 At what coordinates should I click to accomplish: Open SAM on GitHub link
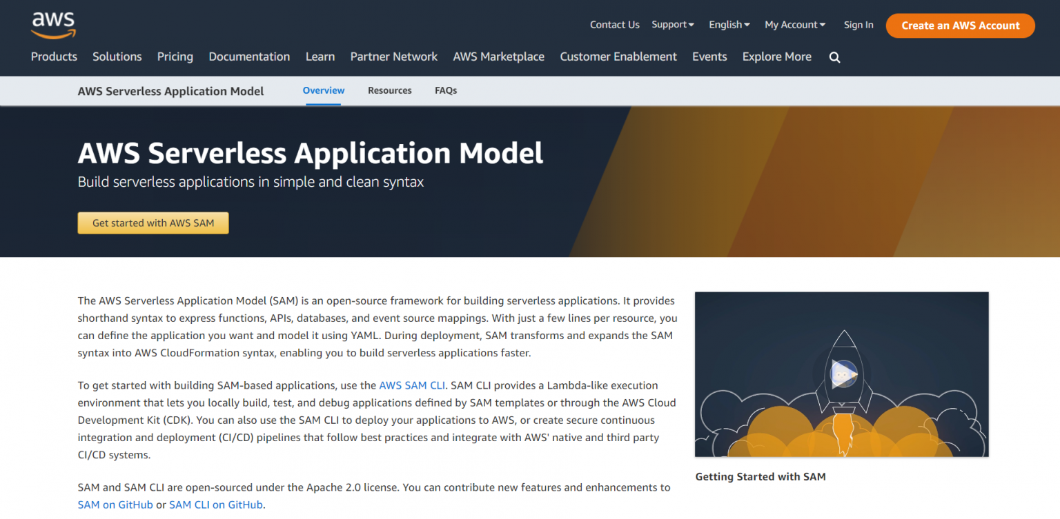115,505
